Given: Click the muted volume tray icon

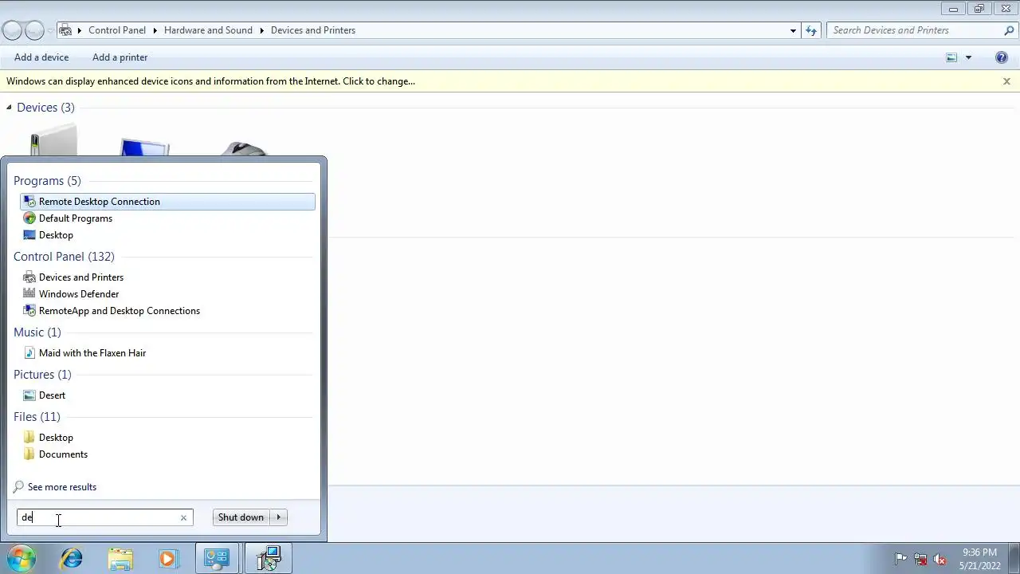Looking at the screenshot, I should coord(940,559).
